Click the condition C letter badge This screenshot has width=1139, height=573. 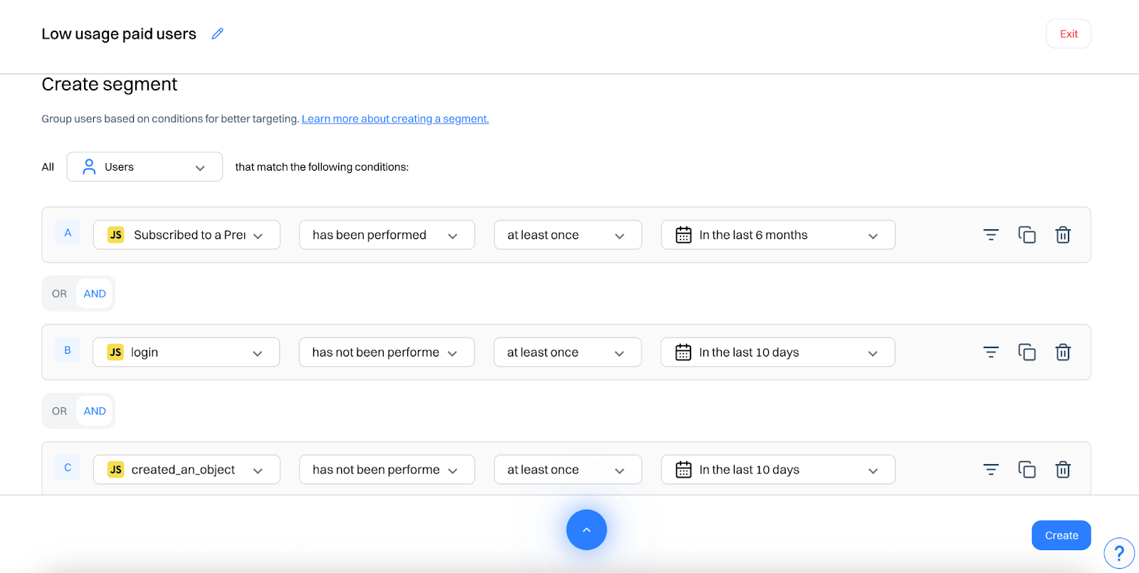click(68, 468)
